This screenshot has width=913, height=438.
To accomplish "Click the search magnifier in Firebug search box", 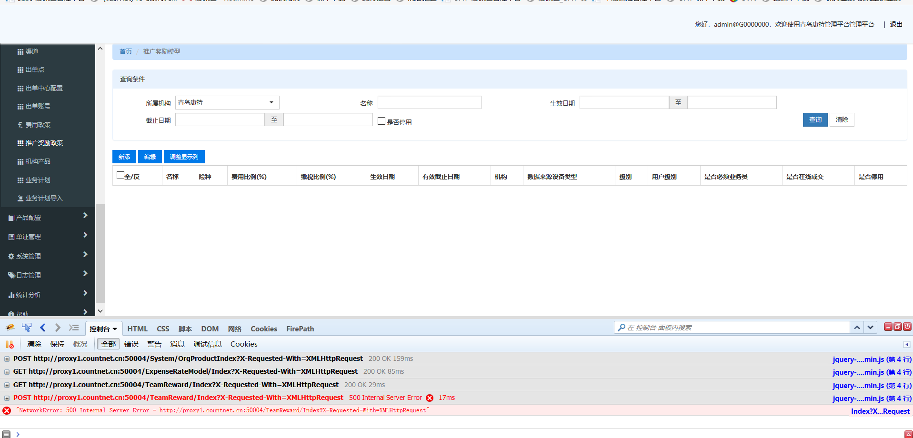I will 621,328.
